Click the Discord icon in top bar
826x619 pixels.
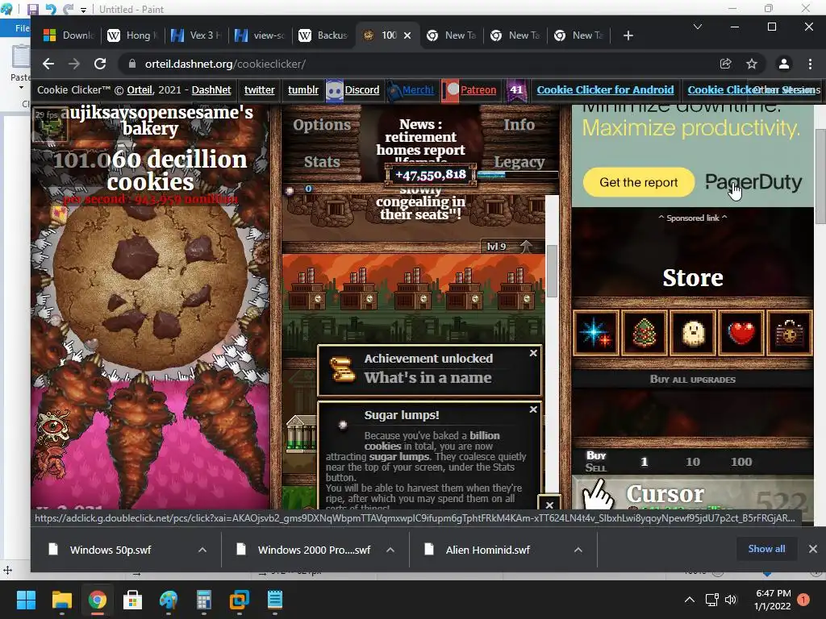tap(335, 90)
